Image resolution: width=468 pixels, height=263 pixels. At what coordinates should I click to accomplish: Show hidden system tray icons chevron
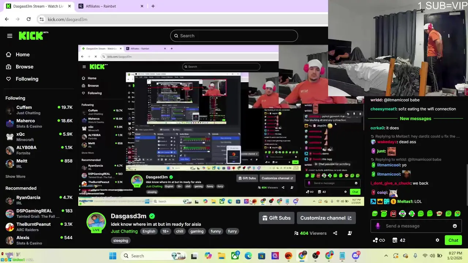(386, 256)
